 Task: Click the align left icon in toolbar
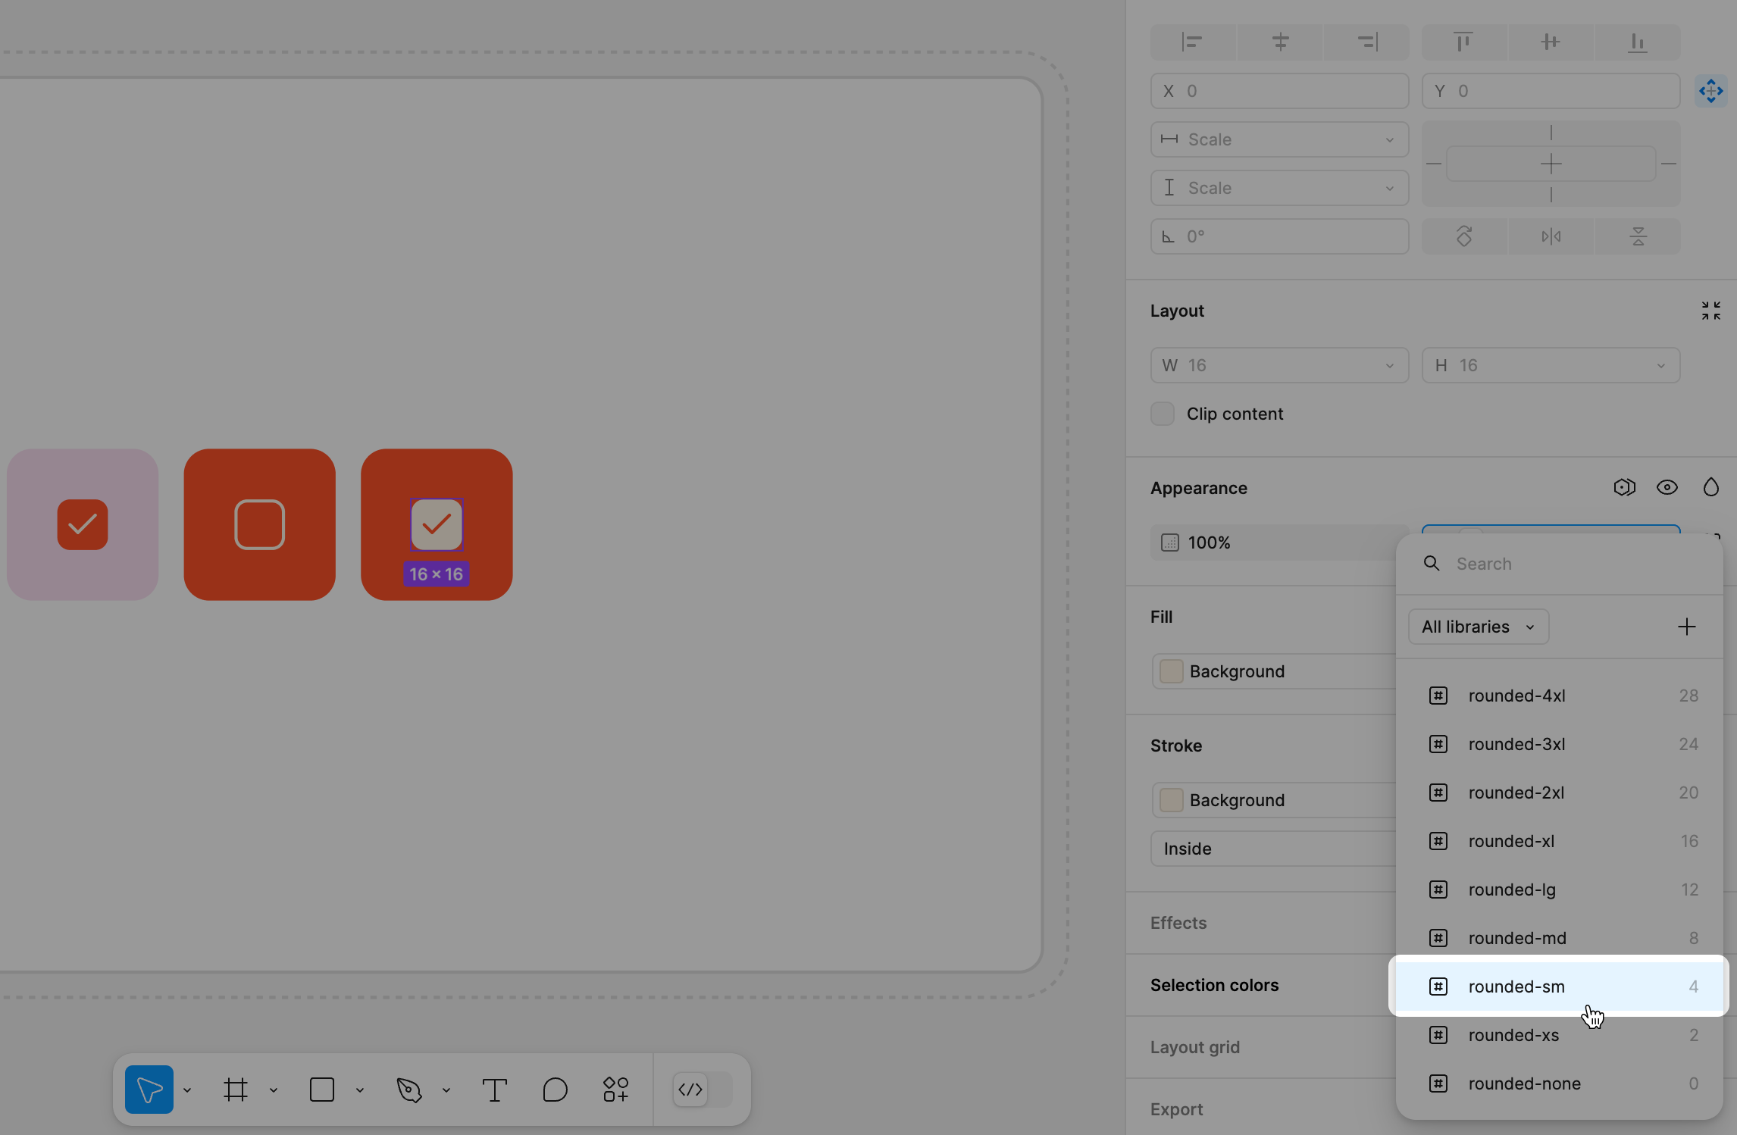point(1192,42)
